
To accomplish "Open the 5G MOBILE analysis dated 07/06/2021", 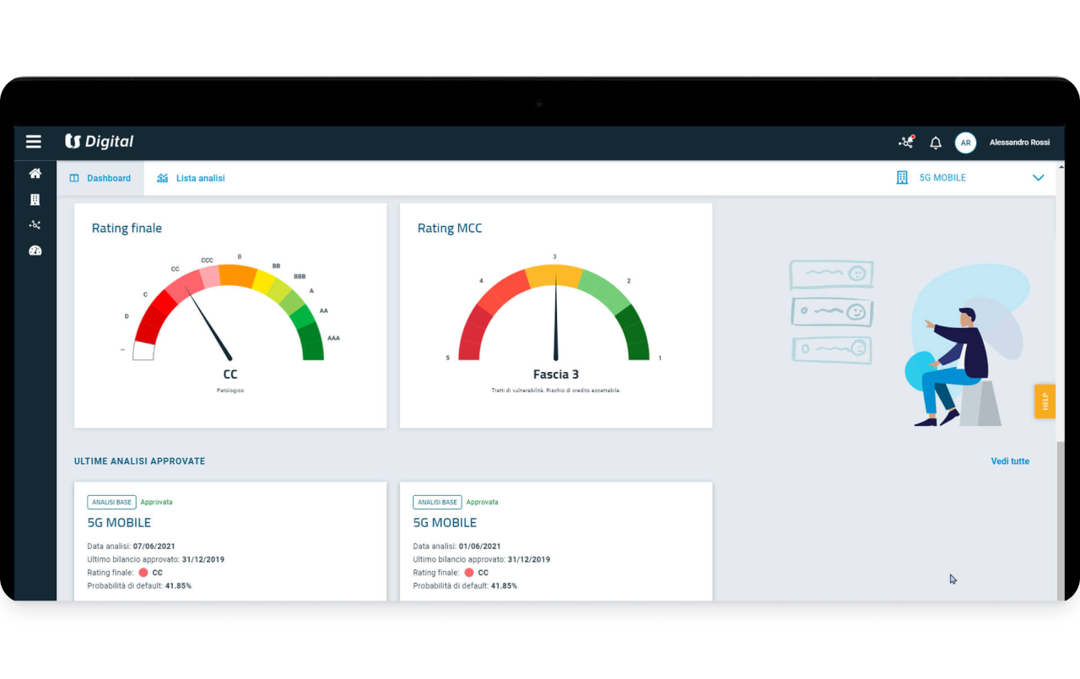I will pos(230,542).
